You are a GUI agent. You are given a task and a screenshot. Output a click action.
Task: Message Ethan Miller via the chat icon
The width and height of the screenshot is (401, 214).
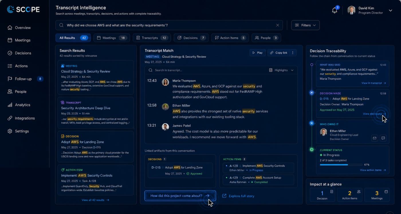click(383, 138)
